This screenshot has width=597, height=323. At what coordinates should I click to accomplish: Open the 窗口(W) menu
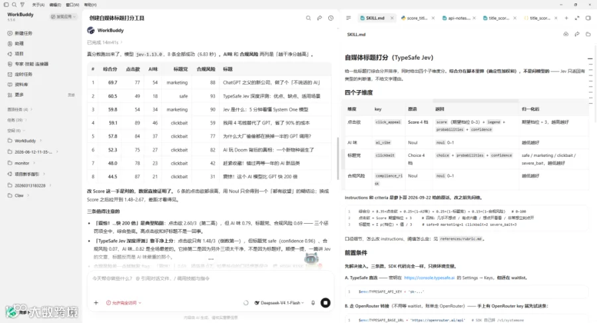point(72,5)
